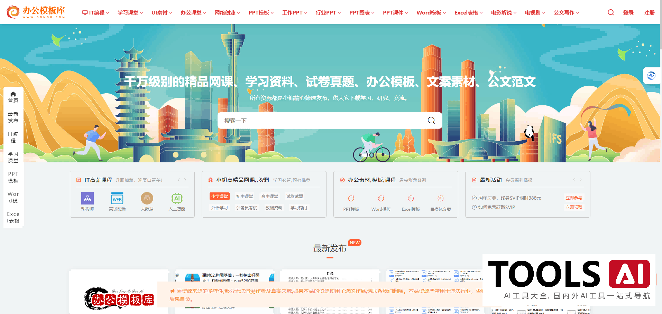Click the WEB 高级前端 icon
Image resolution: width=662 pixels, height=314 pixels.
(x=117, y=198)
